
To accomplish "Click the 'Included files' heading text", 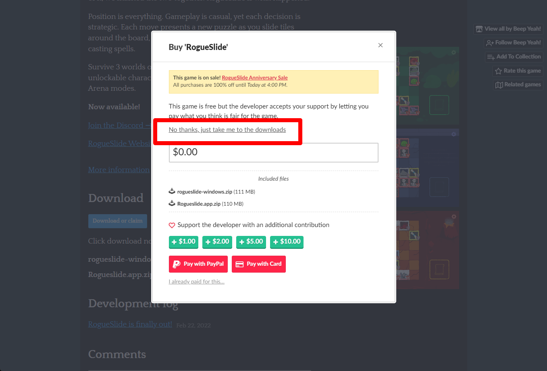I will coord(273,179).
